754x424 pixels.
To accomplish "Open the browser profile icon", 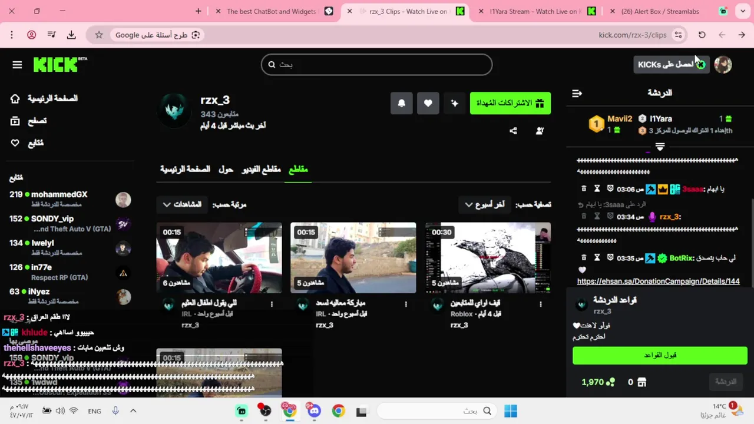I will [x=32, y=35].
